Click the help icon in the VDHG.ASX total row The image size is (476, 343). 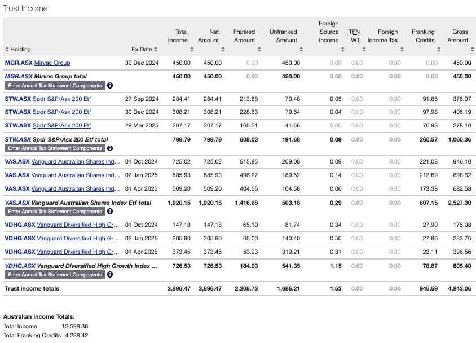click(109, 275)
